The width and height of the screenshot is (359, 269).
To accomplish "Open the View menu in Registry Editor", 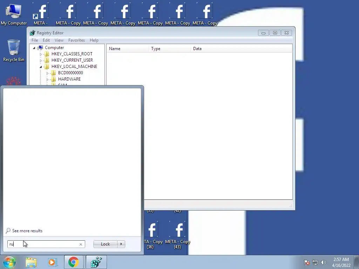I will pos(59,40).
